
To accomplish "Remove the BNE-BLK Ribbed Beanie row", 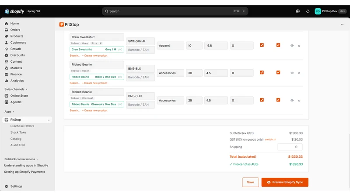I will click(299, 73).
